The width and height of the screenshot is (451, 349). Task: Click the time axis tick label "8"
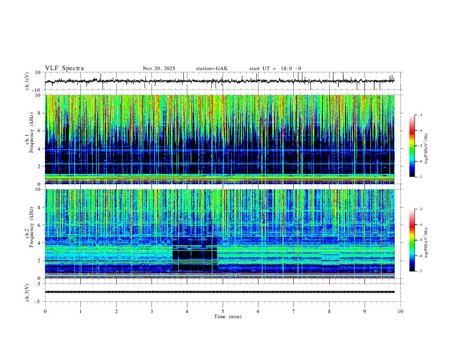tap(329, 311)
